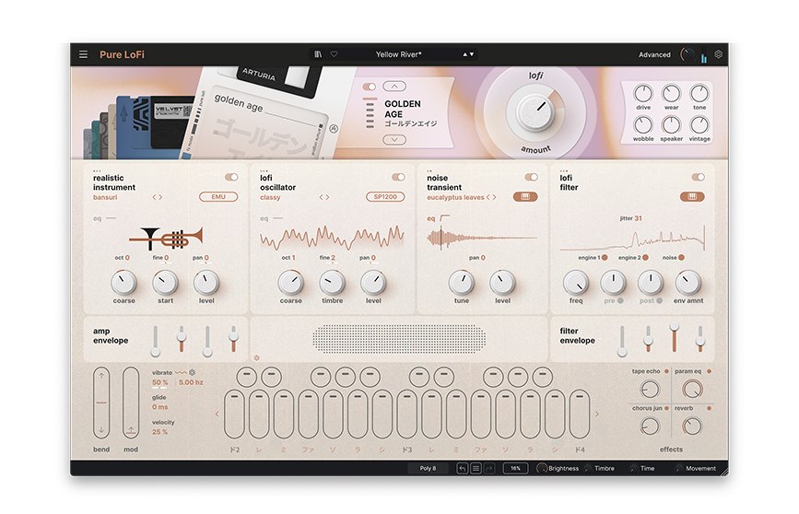Click the vibrato settings gear icon
The height and width of the screenshot is (514, 799).
(193, 372)
